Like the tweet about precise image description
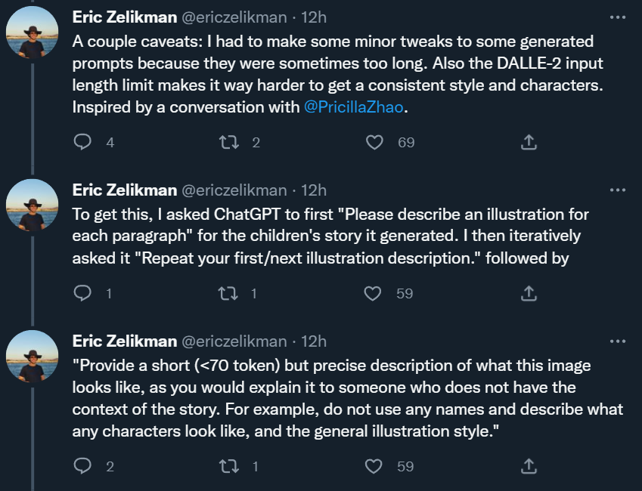Screen dimensions: 642x491 coord(374,466)
